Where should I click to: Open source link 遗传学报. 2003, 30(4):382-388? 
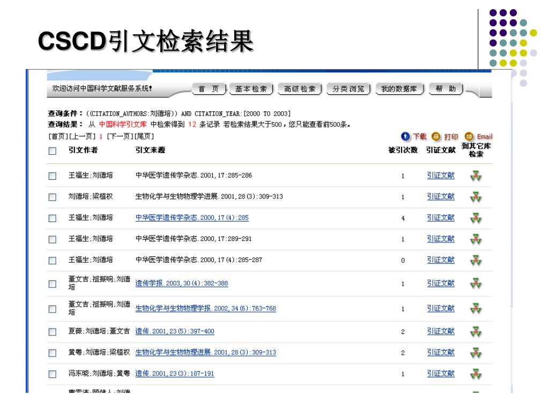pos(182,283)
